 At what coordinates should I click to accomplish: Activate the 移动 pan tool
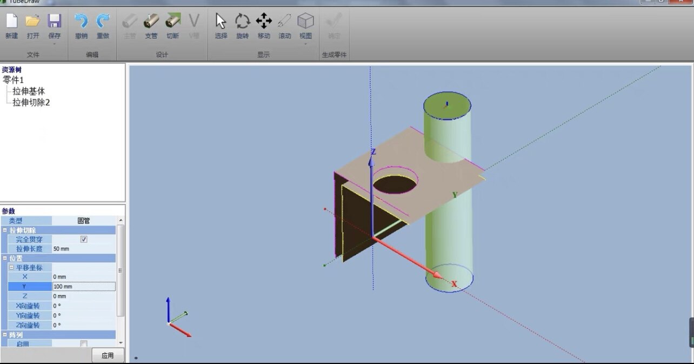[264, 25]
